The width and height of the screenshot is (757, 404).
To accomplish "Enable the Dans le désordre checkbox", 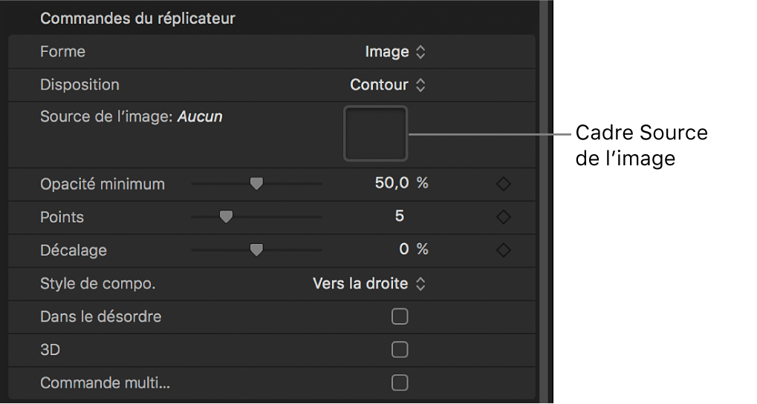I will 400,317.
